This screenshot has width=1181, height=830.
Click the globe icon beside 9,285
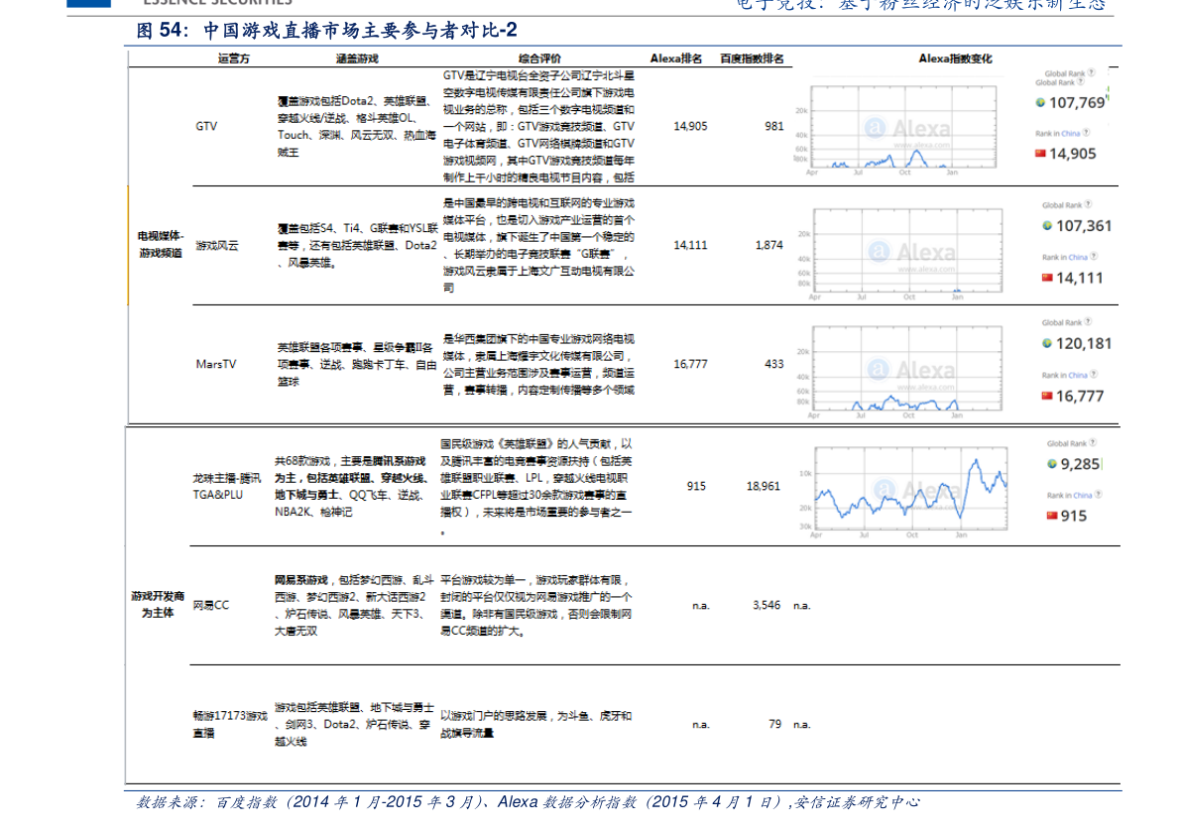1052,464
